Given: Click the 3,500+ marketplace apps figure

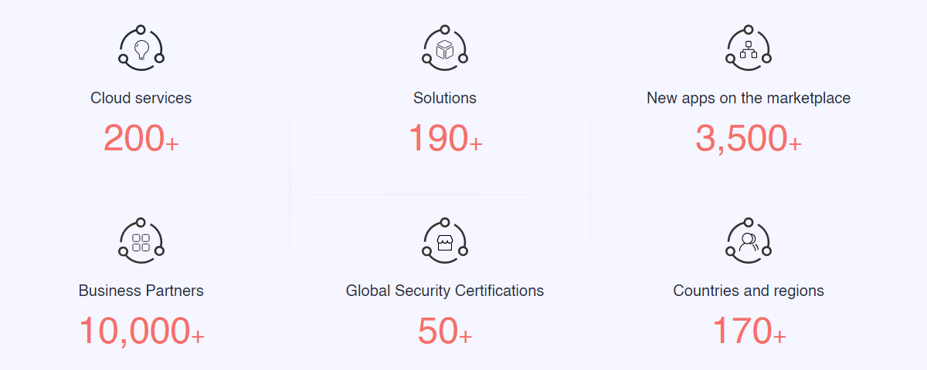Looking at the screenshot, I should (x=749, y=140).
